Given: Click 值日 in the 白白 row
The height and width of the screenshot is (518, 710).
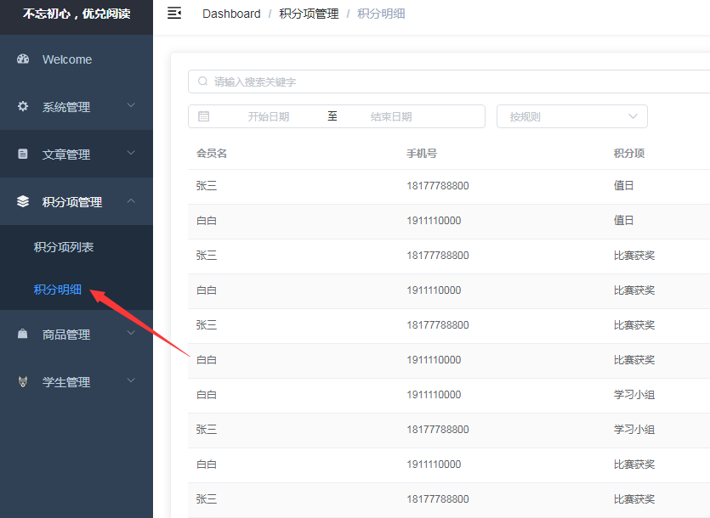Looking at the screenshot, I should (623, 221).
